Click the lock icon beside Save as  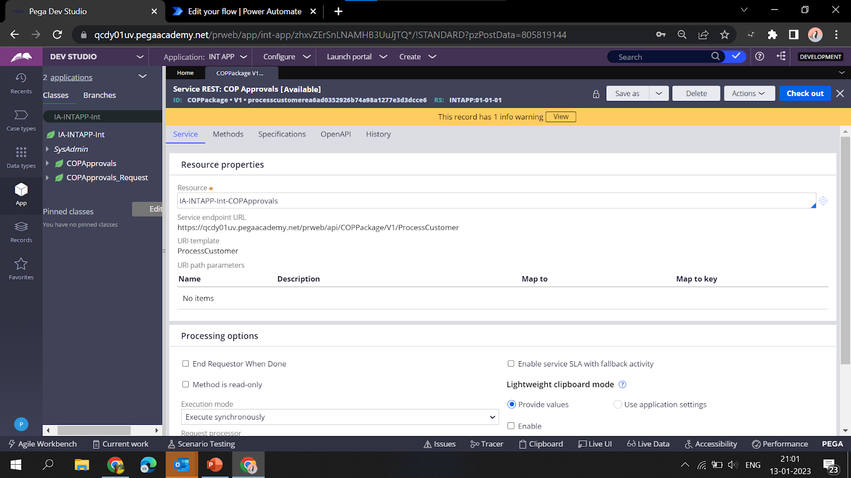tap(596, 94)
